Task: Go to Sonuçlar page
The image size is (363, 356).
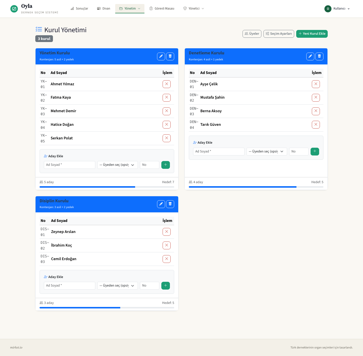Action: tap(79, 9)
